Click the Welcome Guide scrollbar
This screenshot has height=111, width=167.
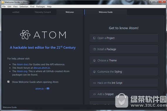coord(164,53)
